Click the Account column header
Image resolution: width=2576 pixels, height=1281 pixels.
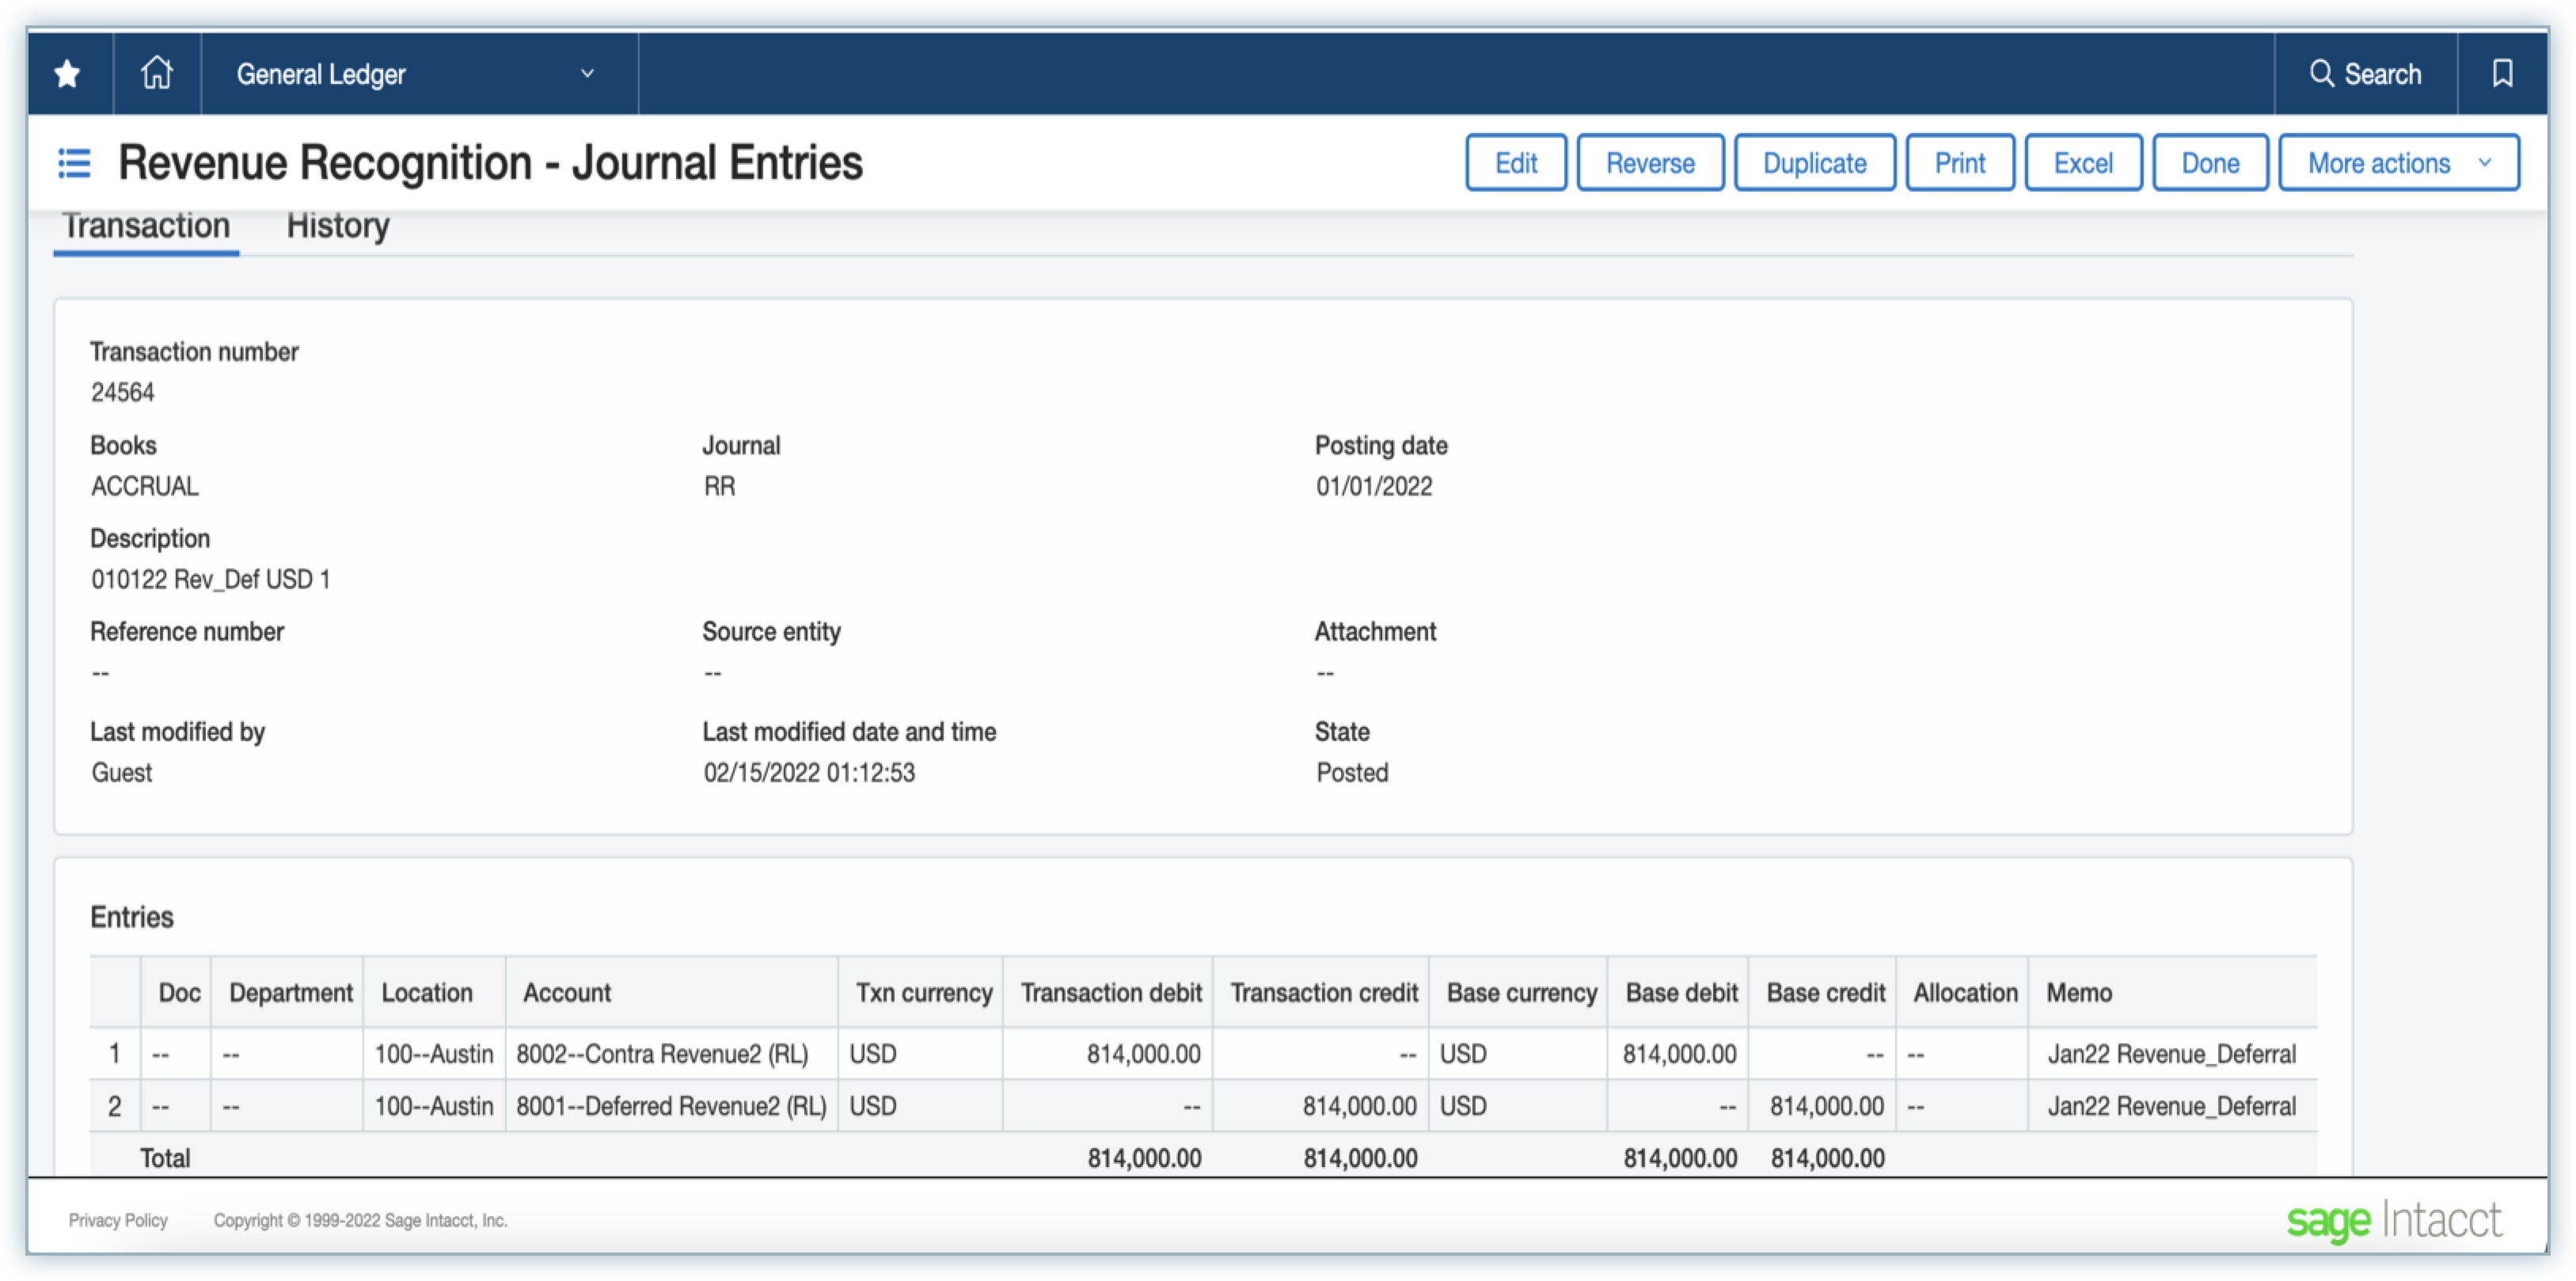pyautogui.click(x=566, y=993)
